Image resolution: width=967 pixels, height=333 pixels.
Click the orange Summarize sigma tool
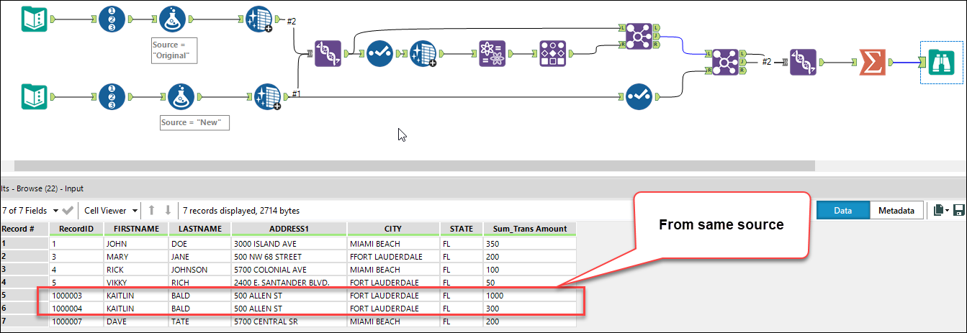[x=873, y=63]
